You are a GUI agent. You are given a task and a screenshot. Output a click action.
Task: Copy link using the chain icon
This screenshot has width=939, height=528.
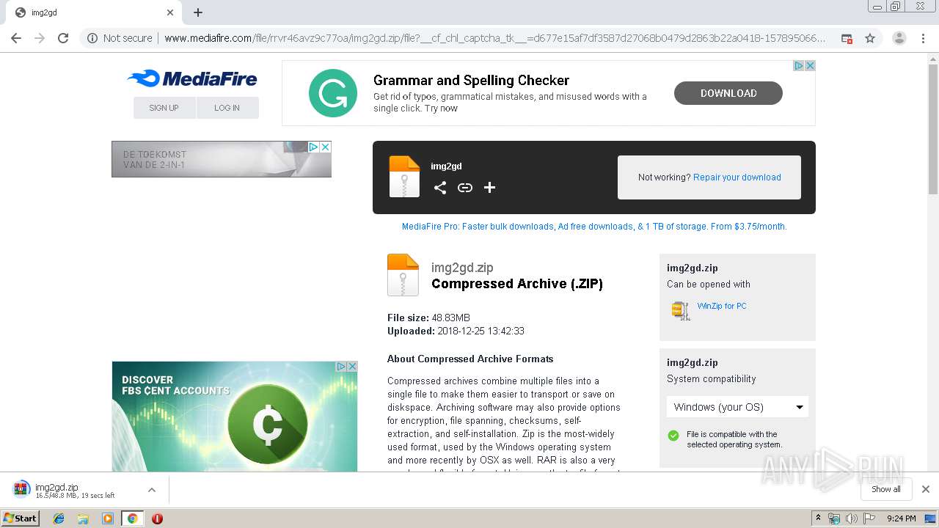coord(465,188)
